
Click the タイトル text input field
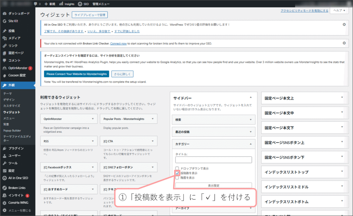[213, 160]
